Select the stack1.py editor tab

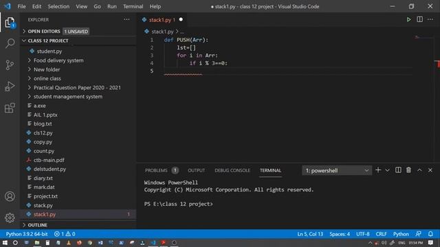pos(162,20)
